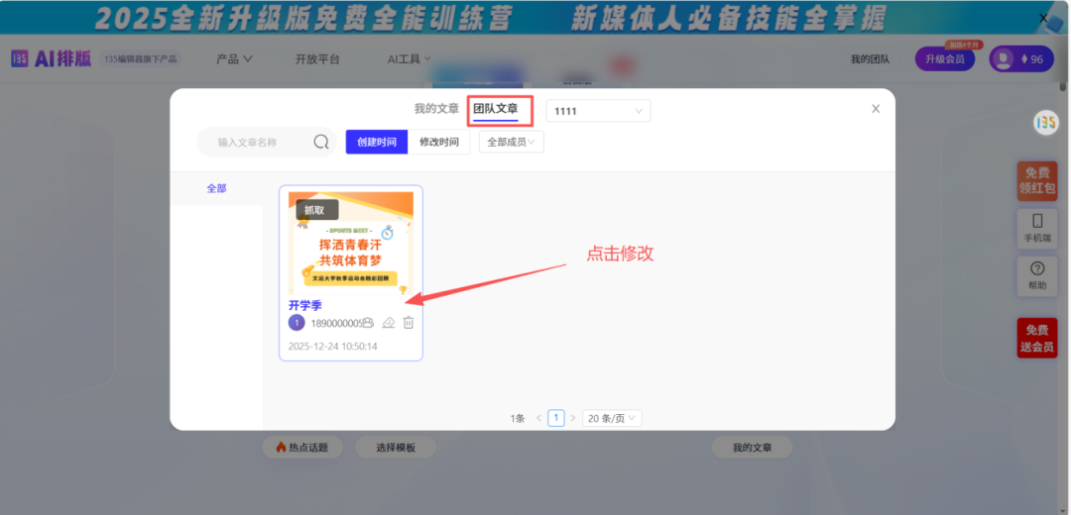This screenshot has width=1071, height=515.
Task: Open the team dropdown showing 1111
Action: (x=598, y=111)
